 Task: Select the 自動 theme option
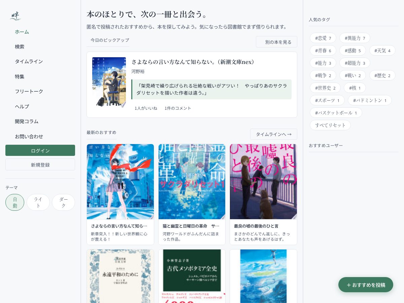pos(15,202)
